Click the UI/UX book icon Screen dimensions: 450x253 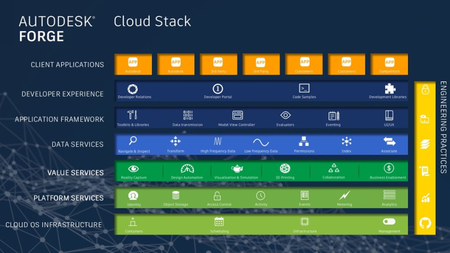point(389,115)
